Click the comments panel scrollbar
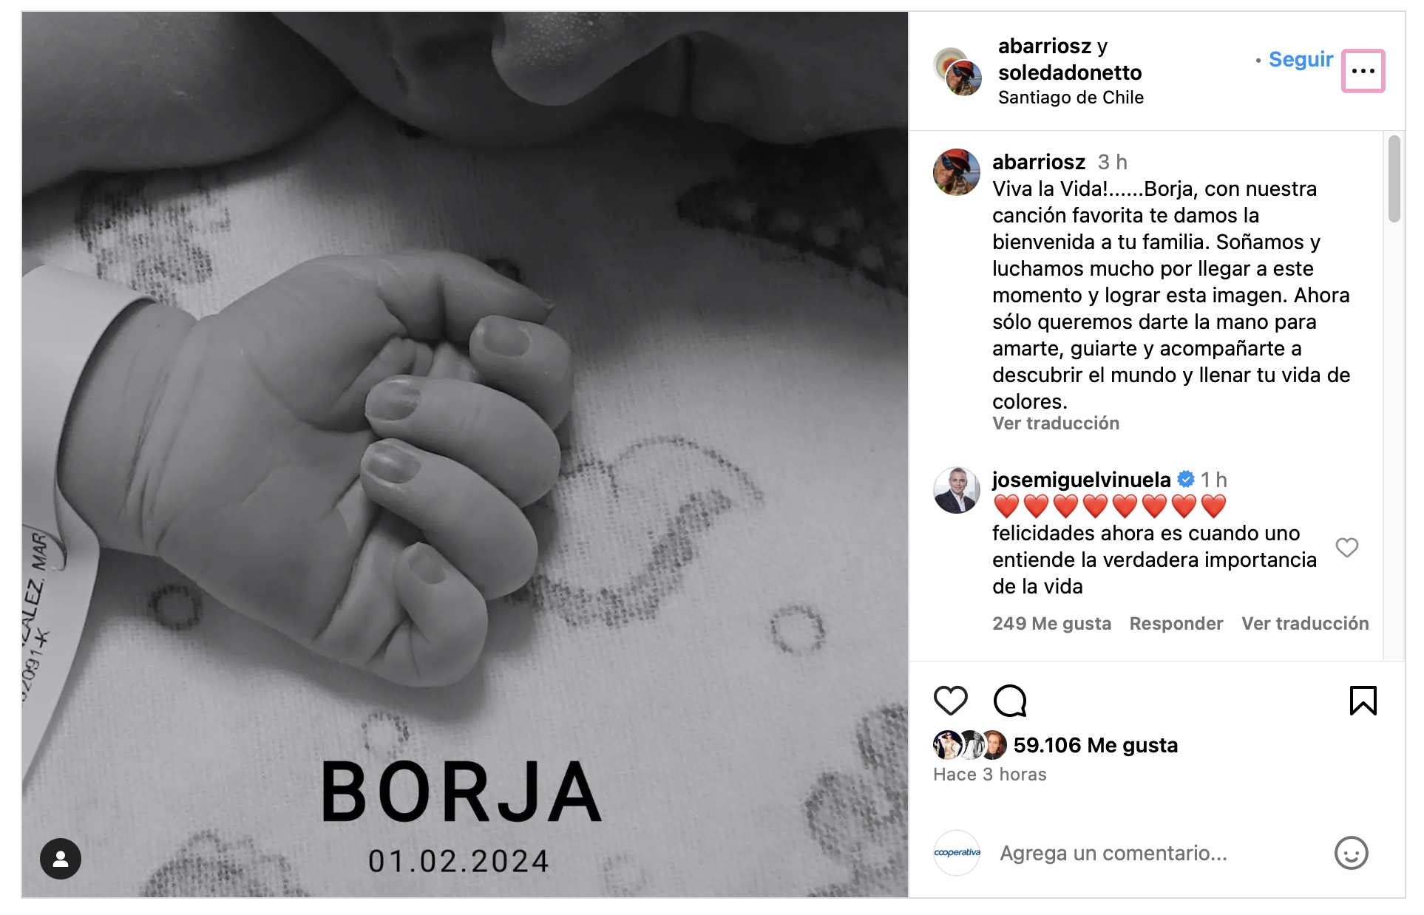The height and width of the screenshot is (915, 1424). pyautogui.click(x=1394, y=179)
